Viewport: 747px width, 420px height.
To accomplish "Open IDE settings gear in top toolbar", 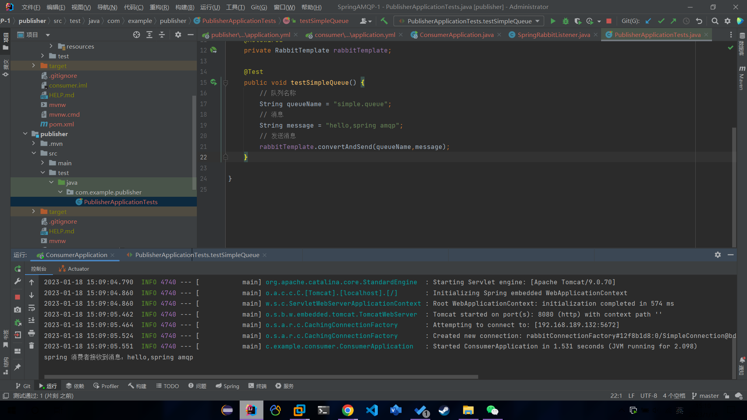I will click(x=727, y=21).
